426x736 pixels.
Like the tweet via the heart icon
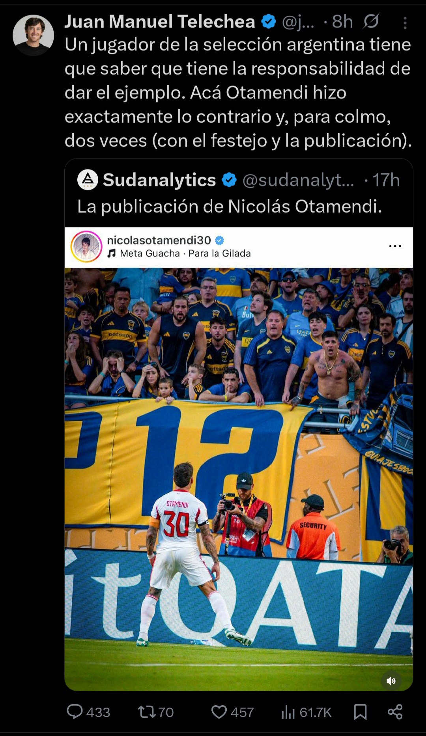coord(219,712)
